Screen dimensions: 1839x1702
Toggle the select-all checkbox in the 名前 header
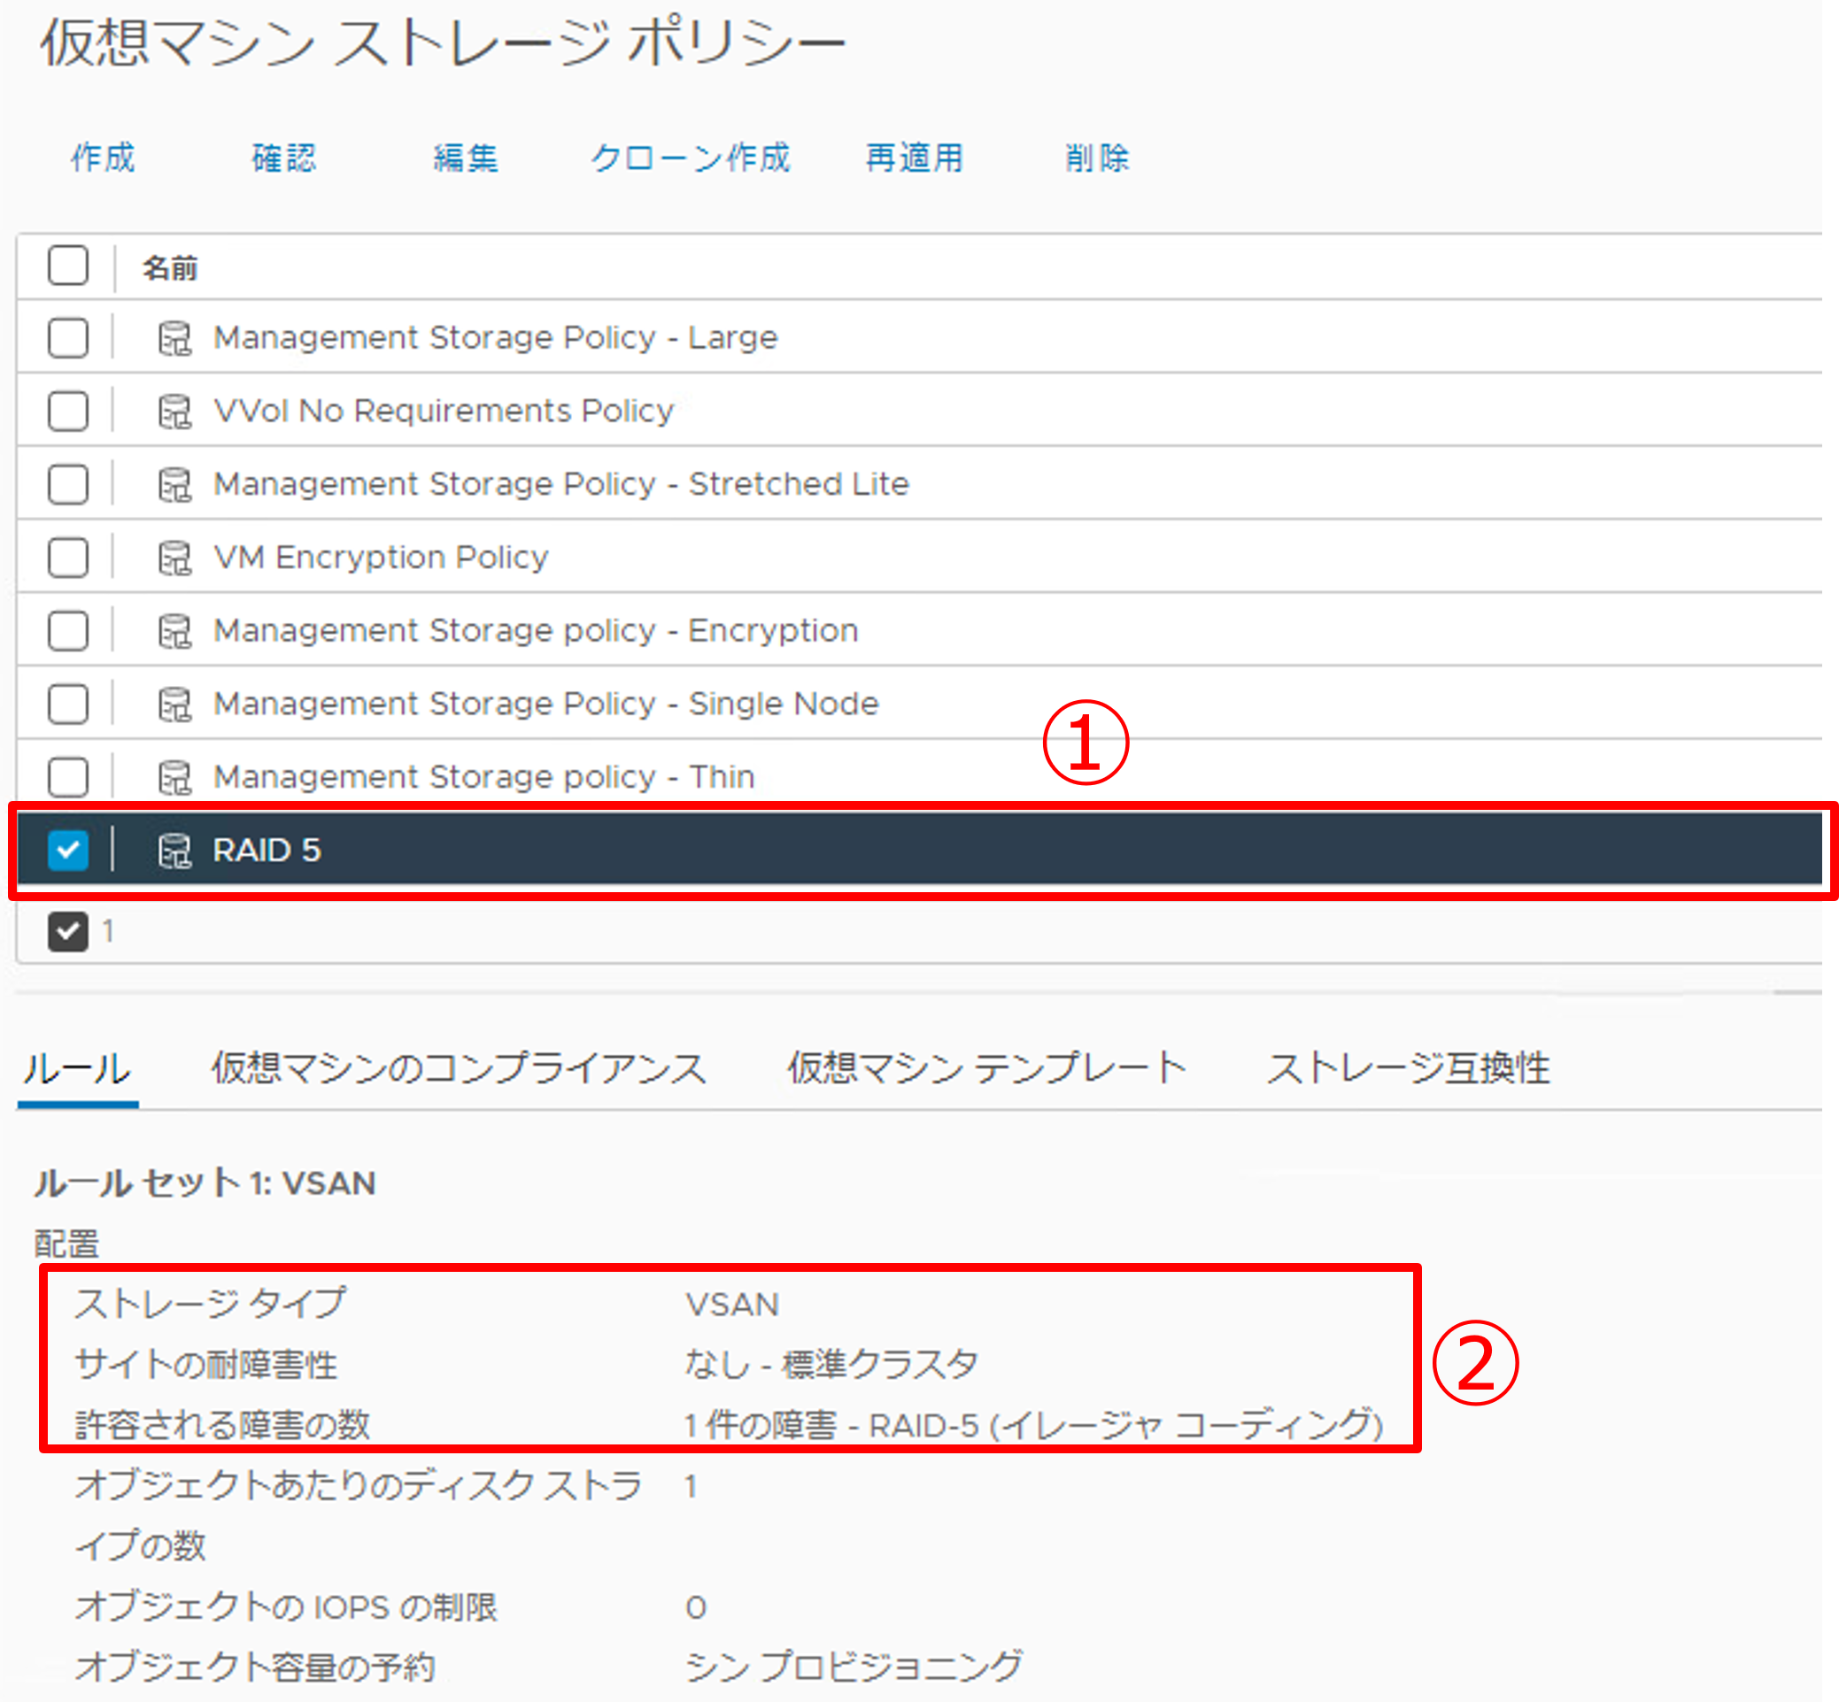pyautogui.click(x=68, y=266)
